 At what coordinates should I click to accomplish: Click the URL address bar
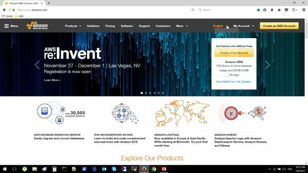pos(102,10)
